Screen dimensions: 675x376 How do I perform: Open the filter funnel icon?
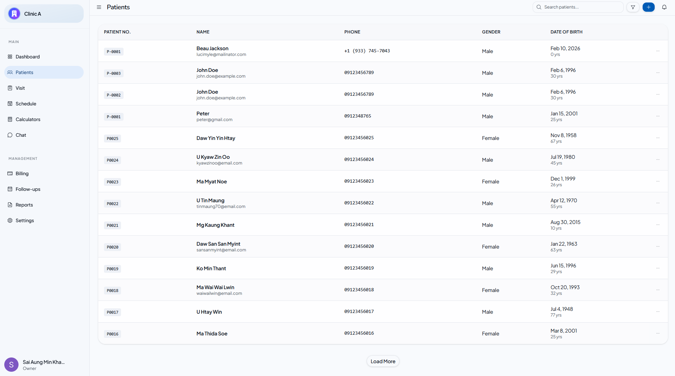pyautogui.click(x=633, y=7)
